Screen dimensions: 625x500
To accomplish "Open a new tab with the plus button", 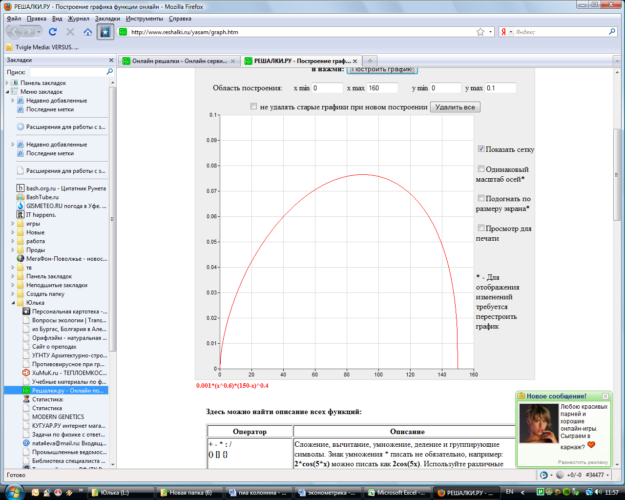I will coord(370,61).
